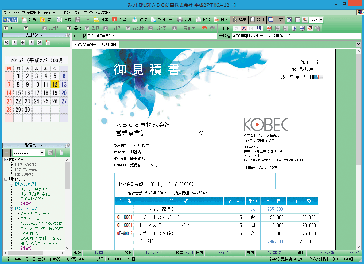The height and width of the screenshot is (264, 364).
Task: Toggle the 名前 panel button
Action: click(276, 20)
